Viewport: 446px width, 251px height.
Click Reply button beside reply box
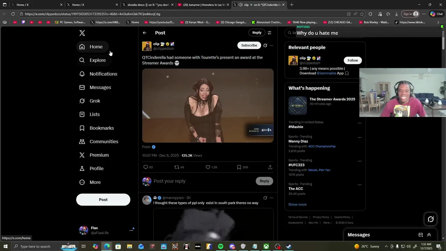[x=264, y=181]
